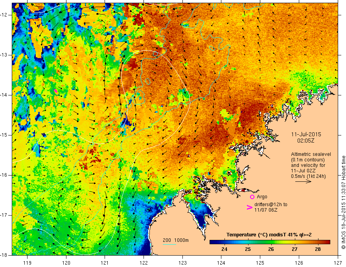The image size is (346, 267).
Task: Click the magenta Argo circle legend symbol
Action: pyautogui.click(x=252, y=197)
